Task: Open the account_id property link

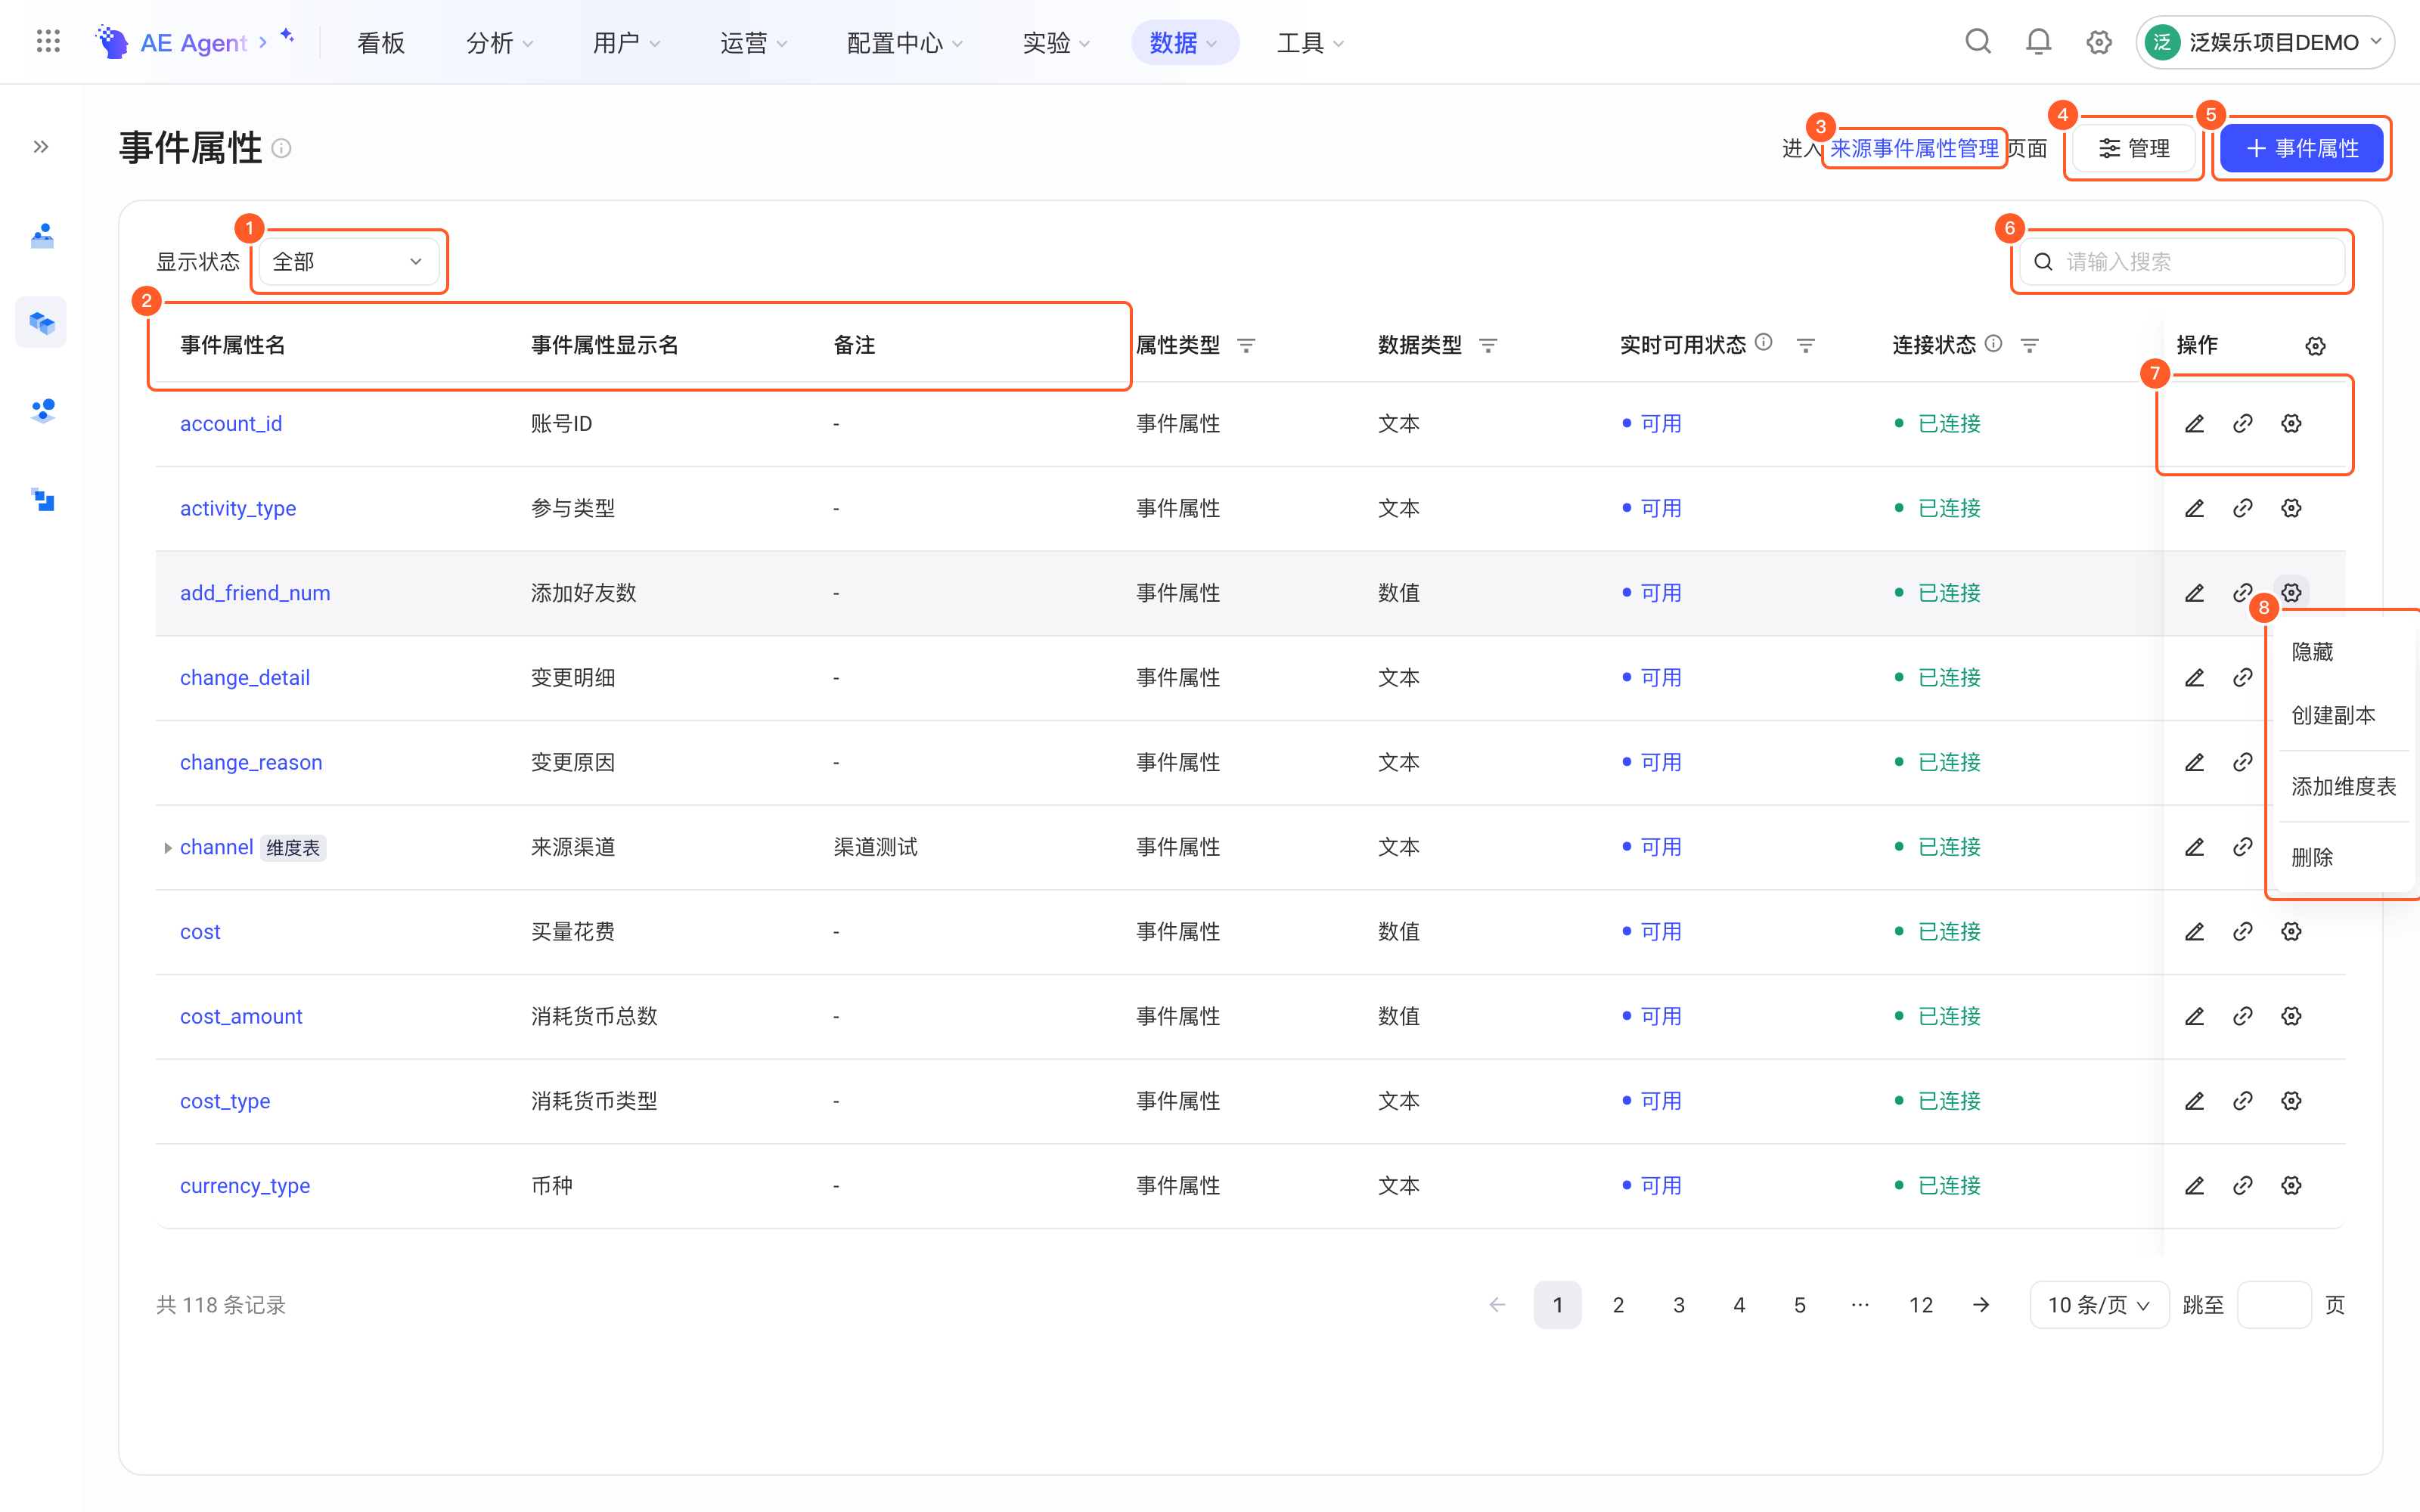Action: [x=231, y=424]
